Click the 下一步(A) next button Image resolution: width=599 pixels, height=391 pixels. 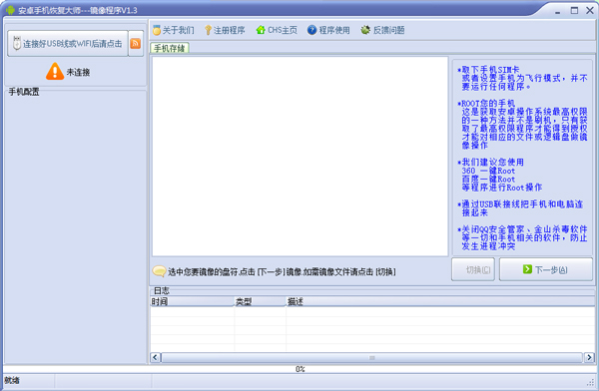tap(546, 269)
